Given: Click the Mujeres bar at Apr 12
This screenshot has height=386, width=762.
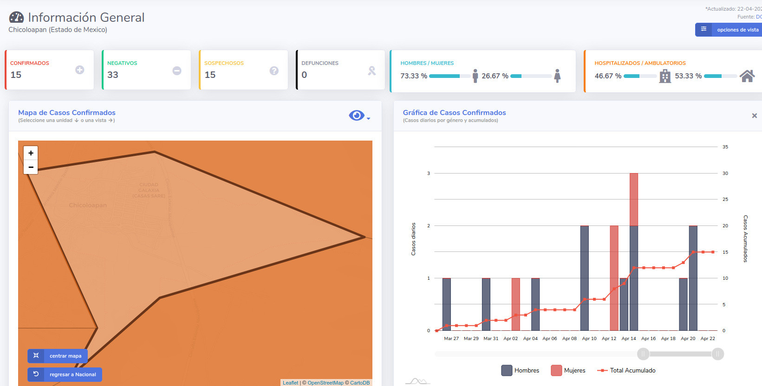Looking at the screenshot, I should (614, 278).
